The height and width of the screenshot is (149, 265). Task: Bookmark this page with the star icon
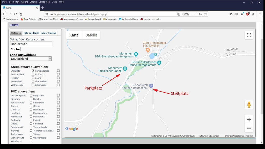pos(205,14)
